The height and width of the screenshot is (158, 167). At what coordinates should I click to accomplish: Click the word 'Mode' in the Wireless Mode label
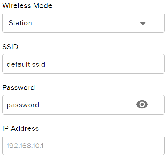43,6
